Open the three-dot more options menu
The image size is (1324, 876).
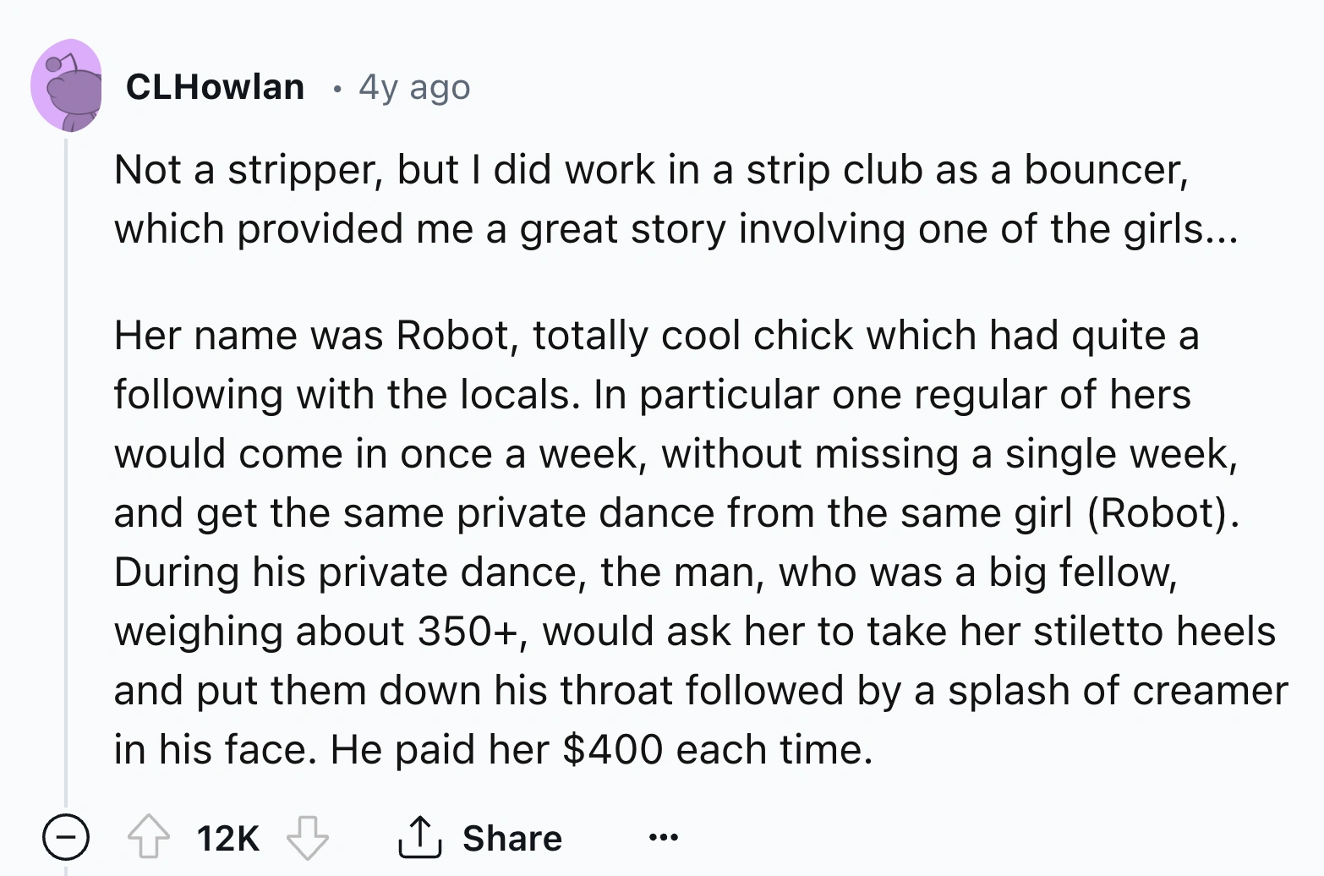663,838
